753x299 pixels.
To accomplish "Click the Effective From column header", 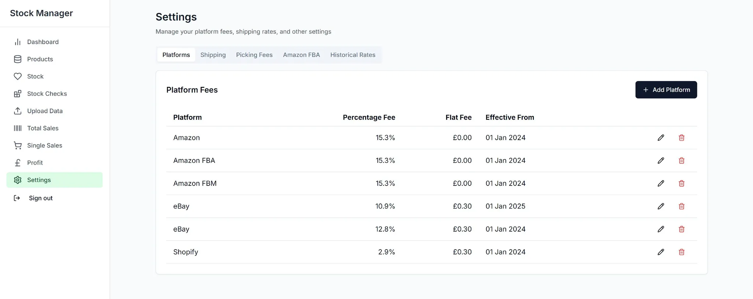I will point(510,117).
